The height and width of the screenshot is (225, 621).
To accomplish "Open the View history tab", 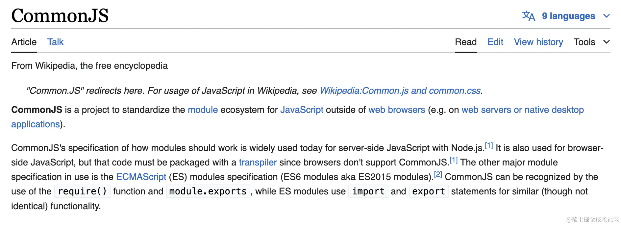I will 538,42.
